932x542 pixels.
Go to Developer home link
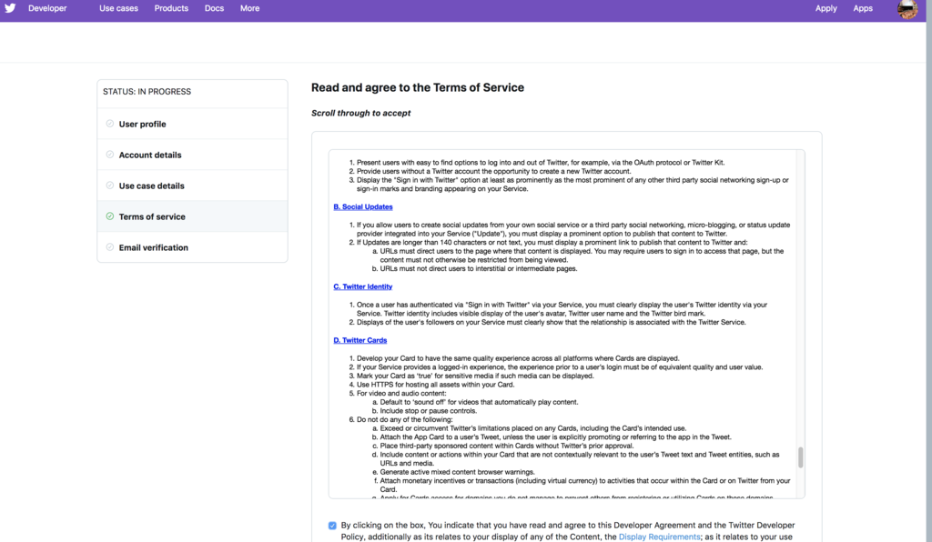click(x=47, y=8)
